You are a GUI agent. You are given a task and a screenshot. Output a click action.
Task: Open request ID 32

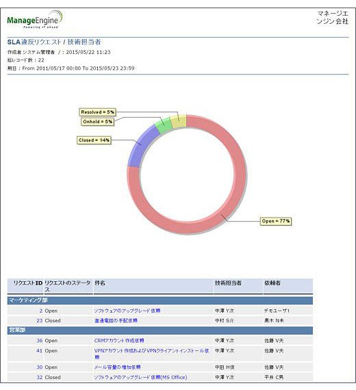click(x=40, y=377)
